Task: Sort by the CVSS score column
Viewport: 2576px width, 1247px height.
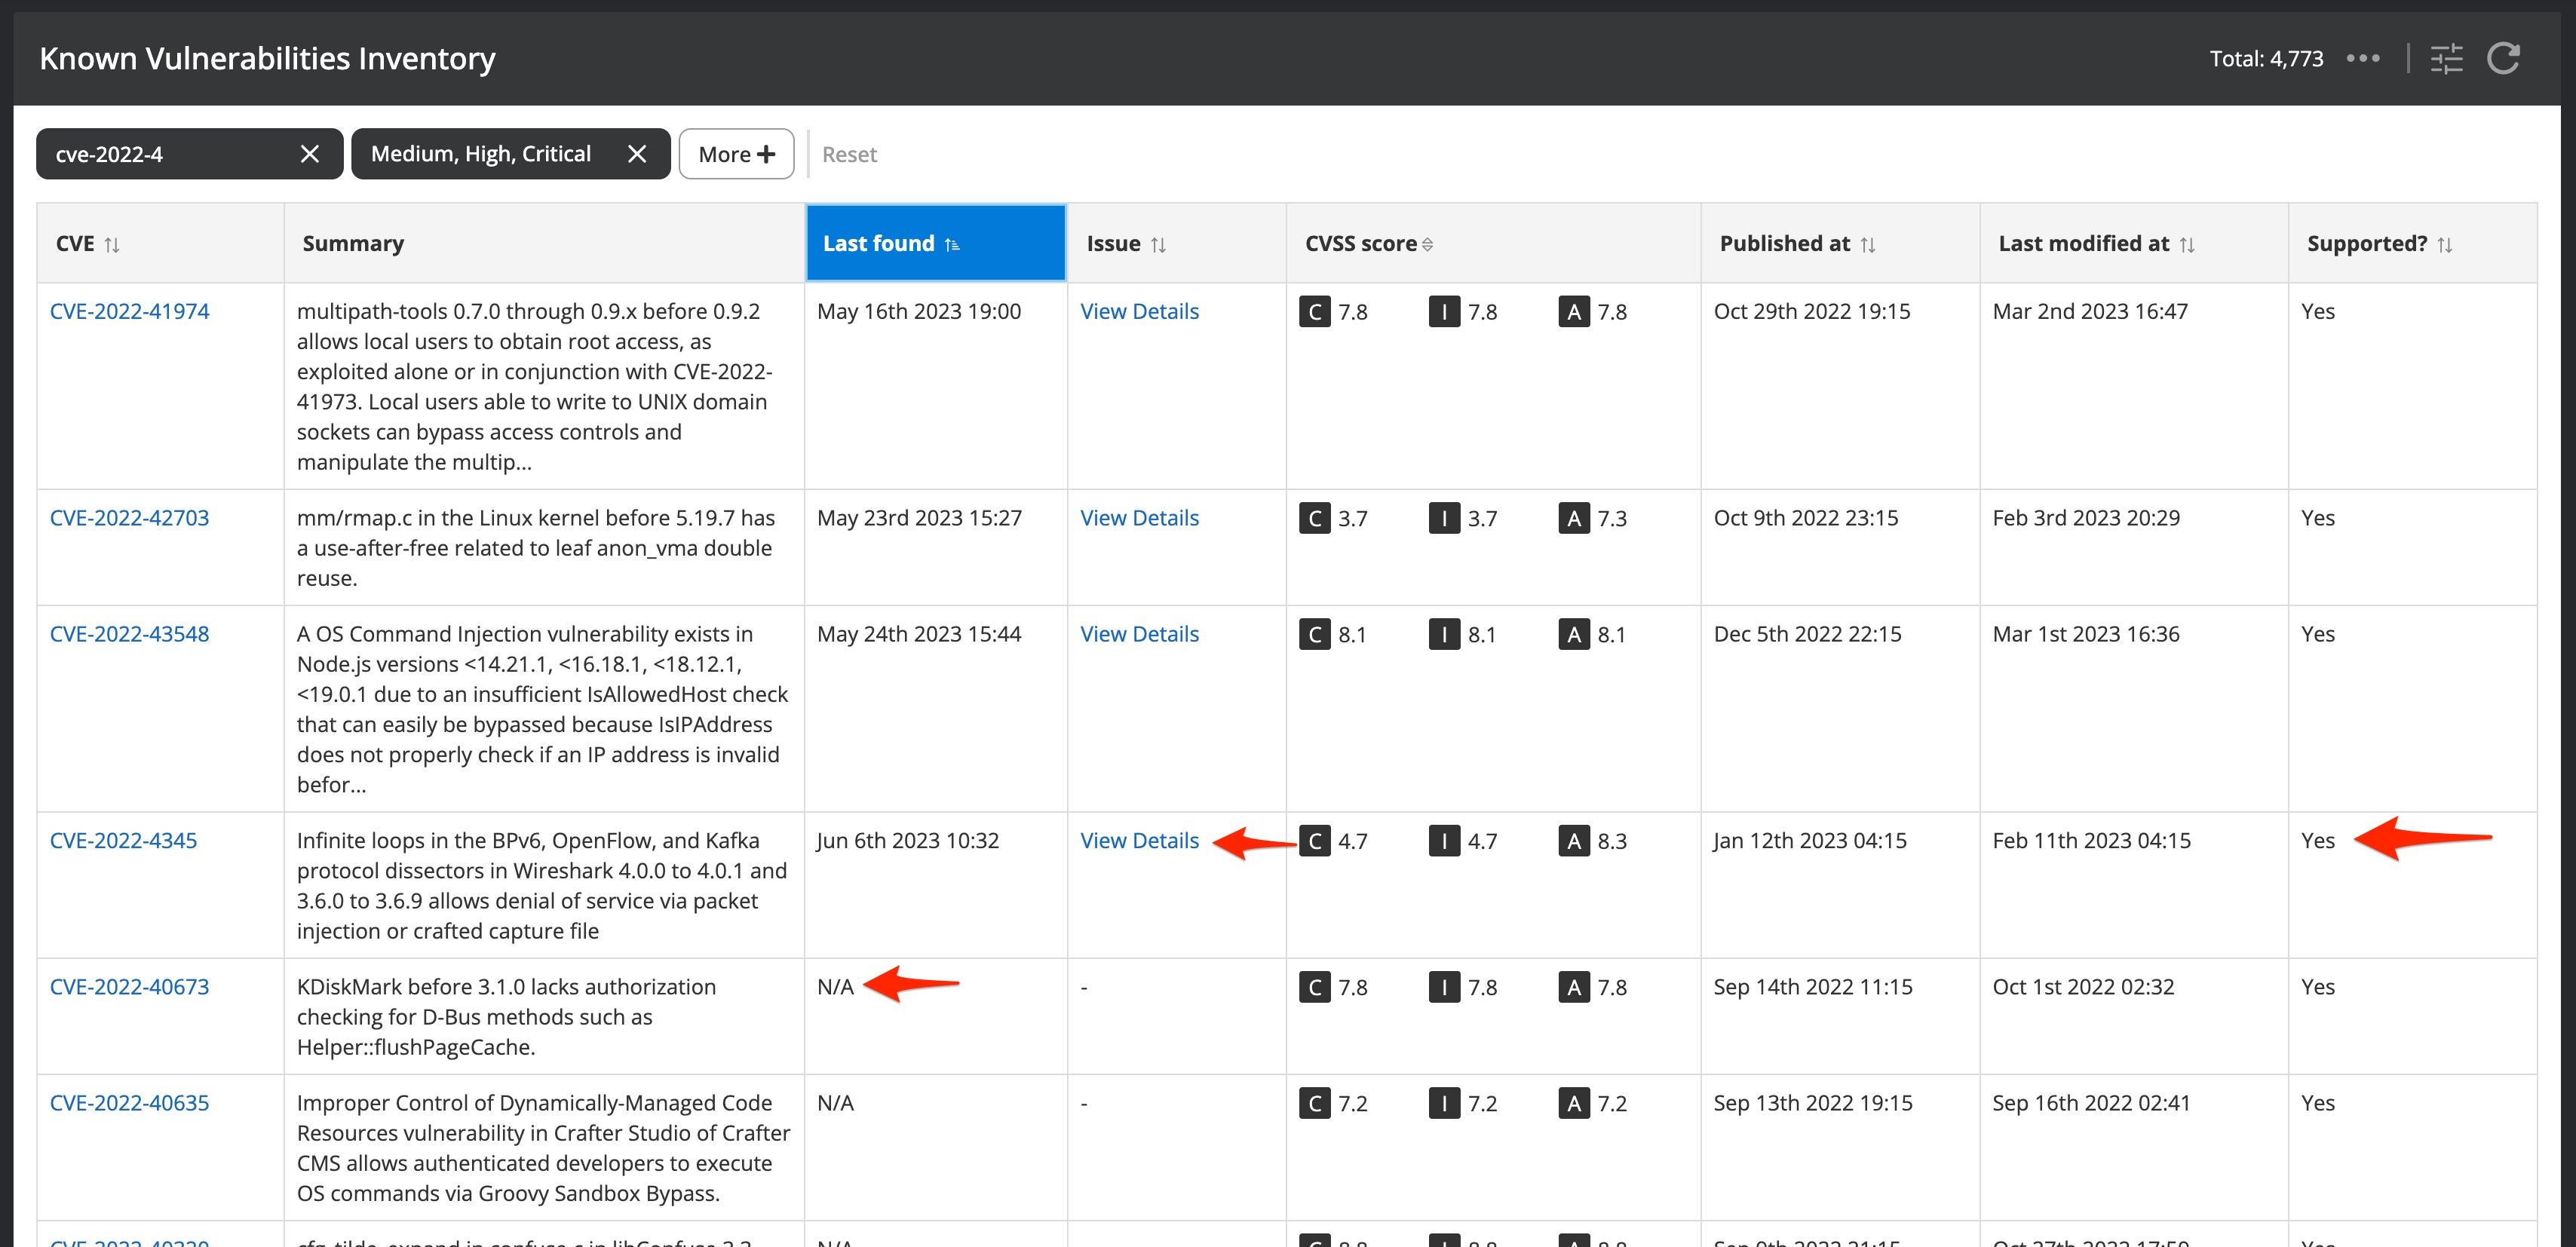Action: pos(1427,245)
